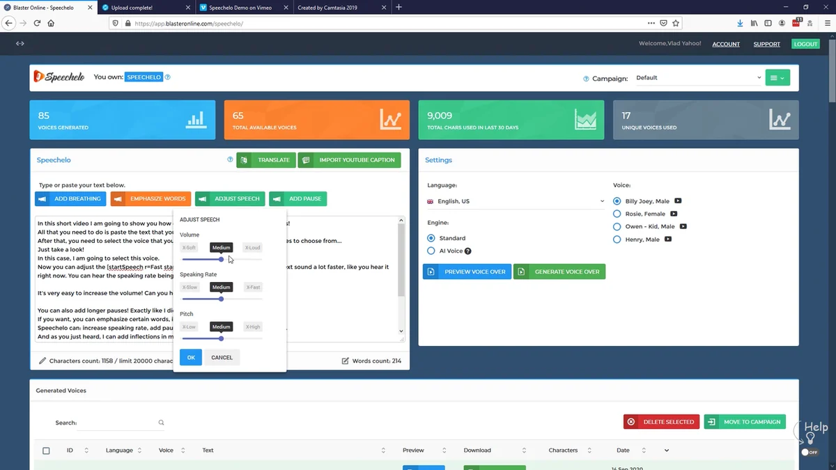Play the Rosie, Female voice sample icon
The height and width of the screenshot is (470, 836).
[x=674, y=214]
